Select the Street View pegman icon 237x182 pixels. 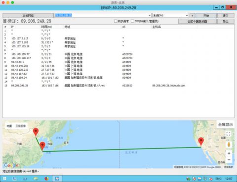229,144
